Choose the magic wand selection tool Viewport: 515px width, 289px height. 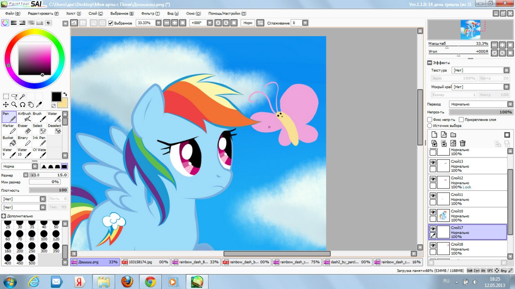pyautogui.click(x=22, y=96)
